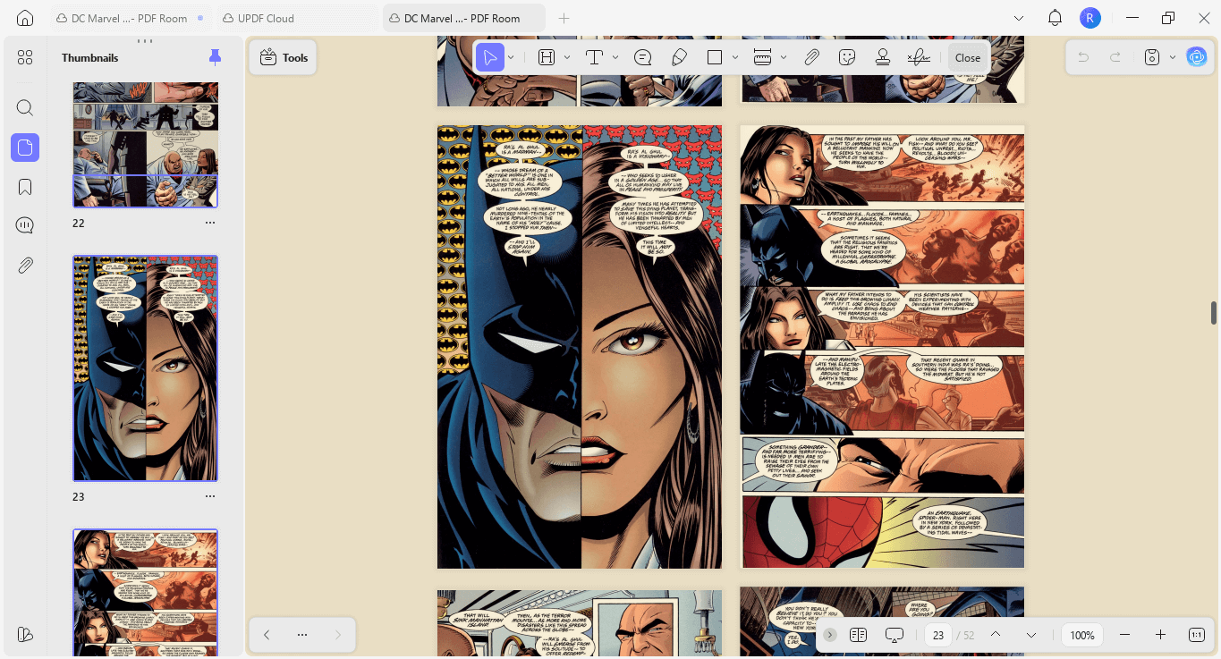Screen dimensions: 1221x659
Task: Select the last page thumbnail below 23
Action: click(x=145, y=594)
